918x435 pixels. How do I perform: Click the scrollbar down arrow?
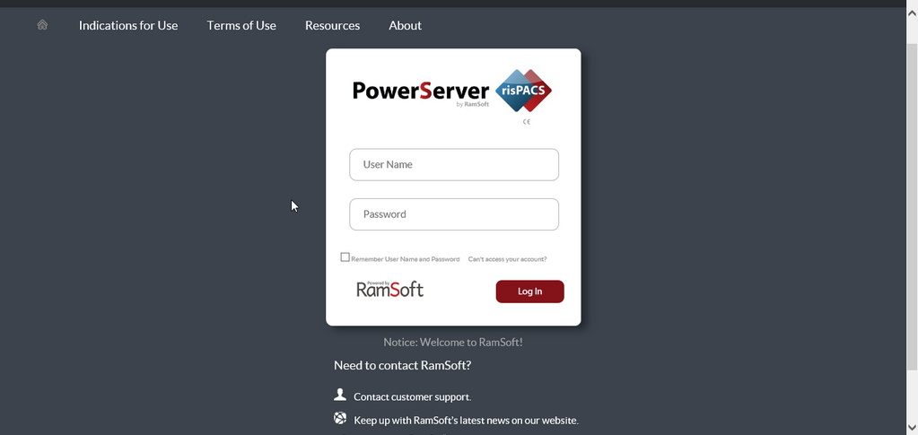911,428
